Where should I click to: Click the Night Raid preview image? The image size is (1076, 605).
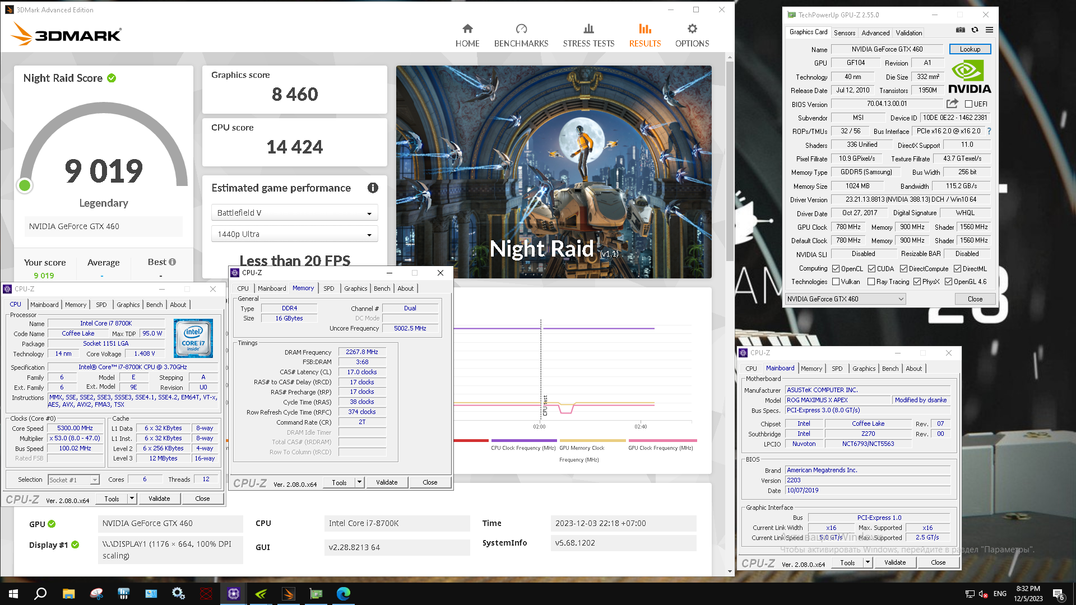554,172
